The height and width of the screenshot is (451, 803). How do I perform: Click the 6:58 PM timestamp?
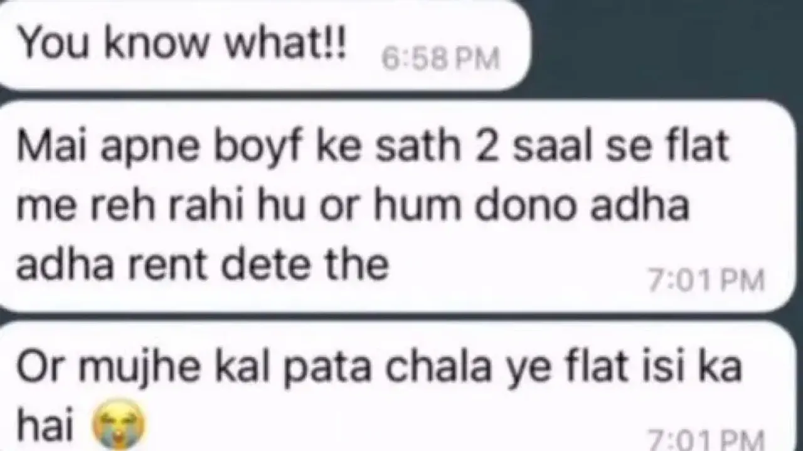click(x=440, y=60)
